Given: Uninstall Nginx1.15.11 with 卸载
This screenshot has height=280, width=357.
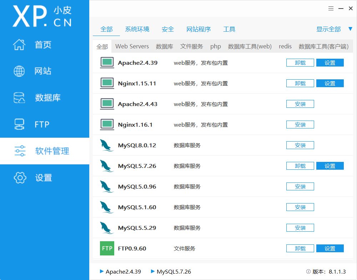Looking at the screenshot, I should [300, 83].
